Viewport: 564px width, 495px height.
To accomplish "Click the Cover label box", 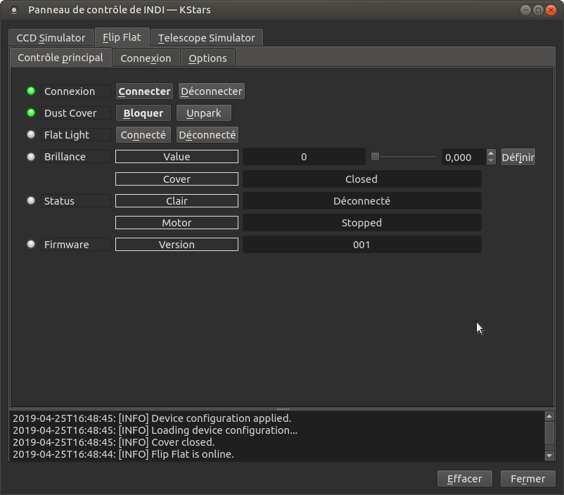I will click(x=177, y=179).
